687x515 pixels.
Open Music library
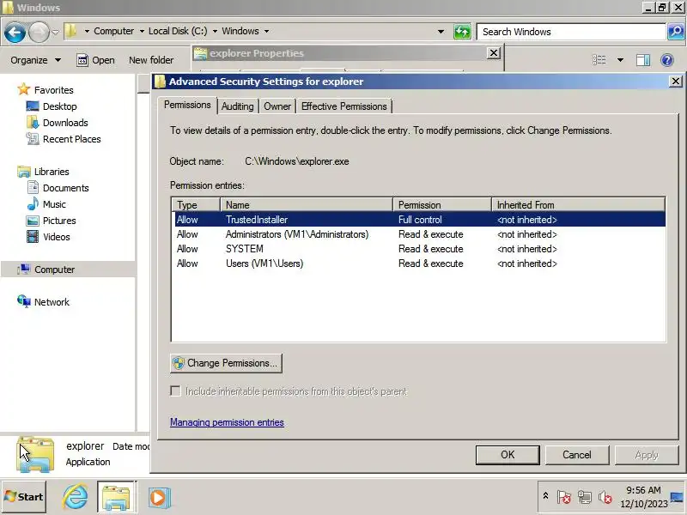(54, 204)
